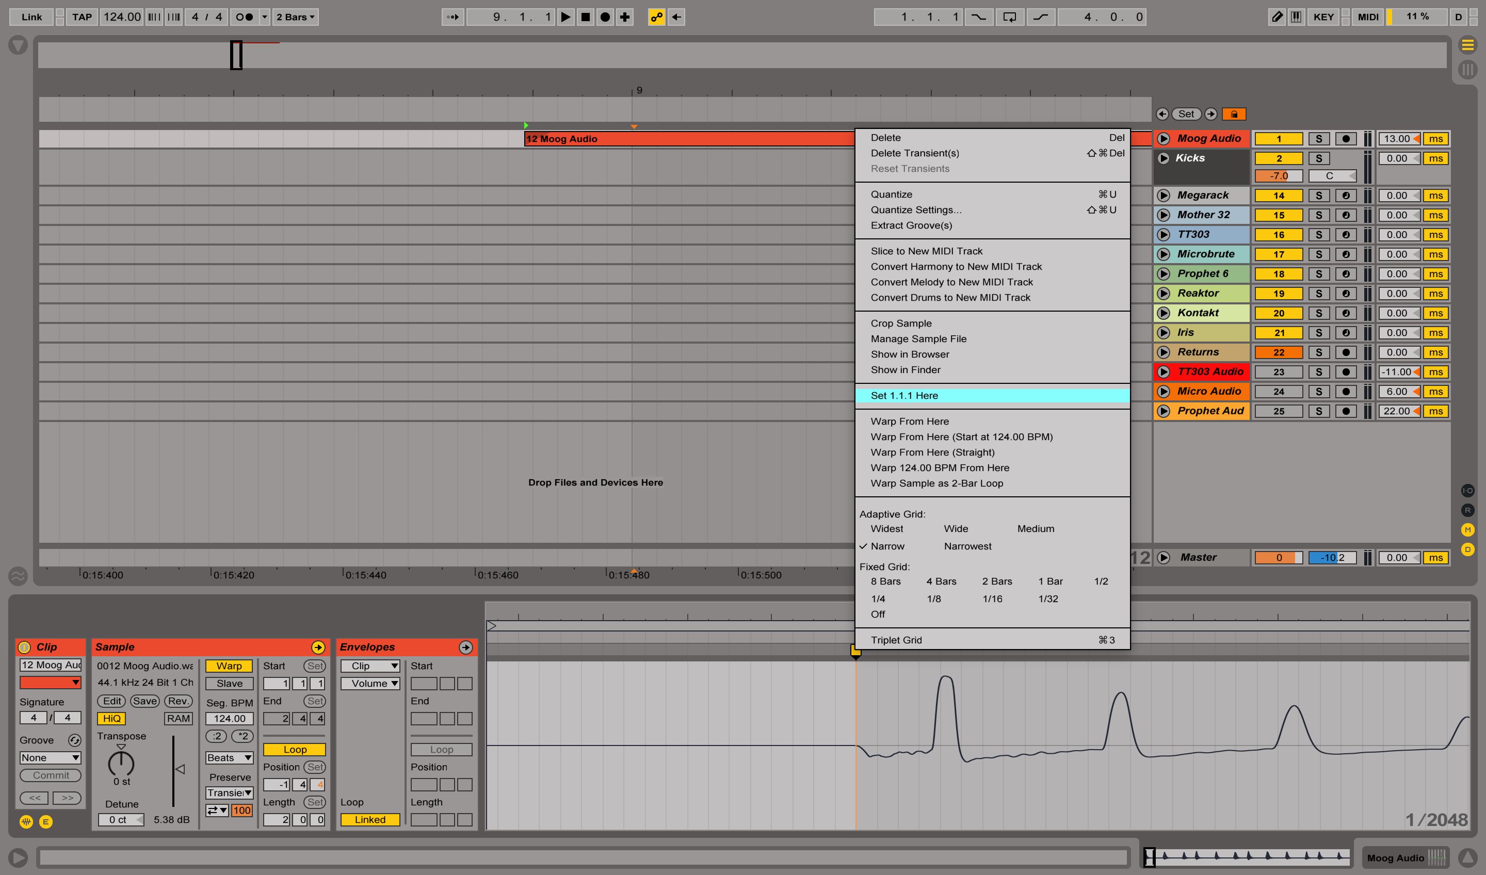Open the Preserve Transients chooser

point(229,793)
